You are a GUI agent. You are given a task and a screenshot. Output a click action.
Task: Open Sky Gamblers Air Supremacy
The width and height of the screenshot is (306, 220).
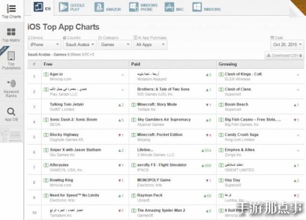164,119
